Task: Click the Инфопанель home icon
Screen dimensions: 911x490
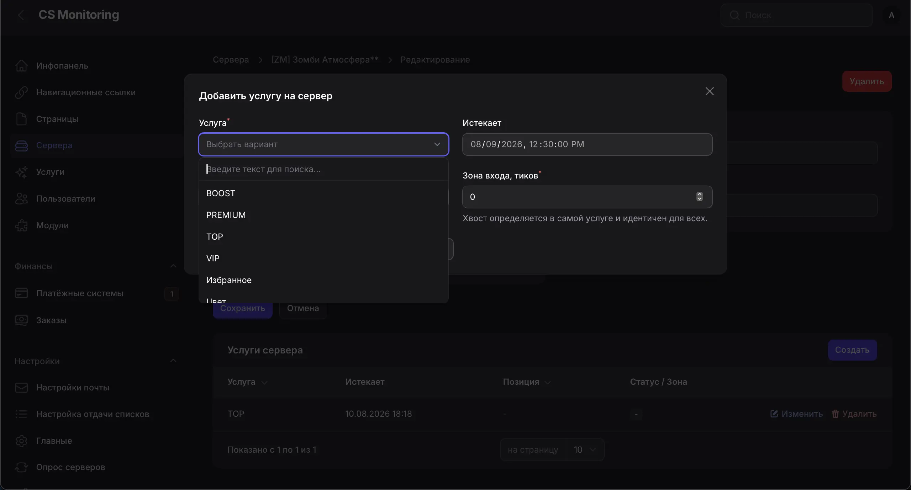Action: (21, 65)
